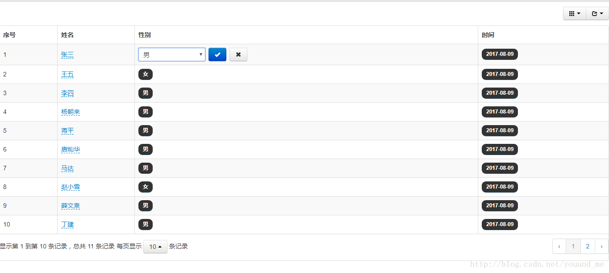
Task: Edit the 男 gender badge in row 3
Action: pos(146,93)
